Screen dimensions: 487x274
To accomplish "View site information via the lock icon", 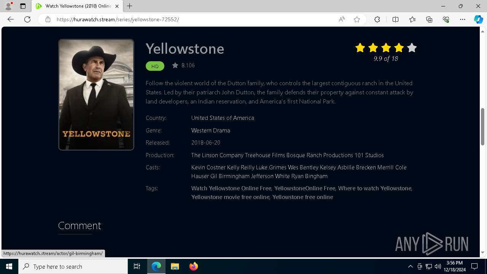I will click(48, 19).
